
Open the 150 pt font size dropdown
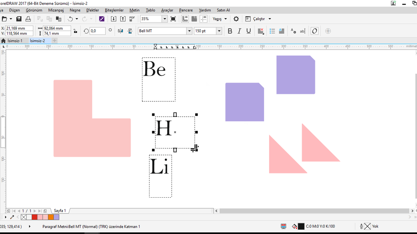tap(219, 31)
